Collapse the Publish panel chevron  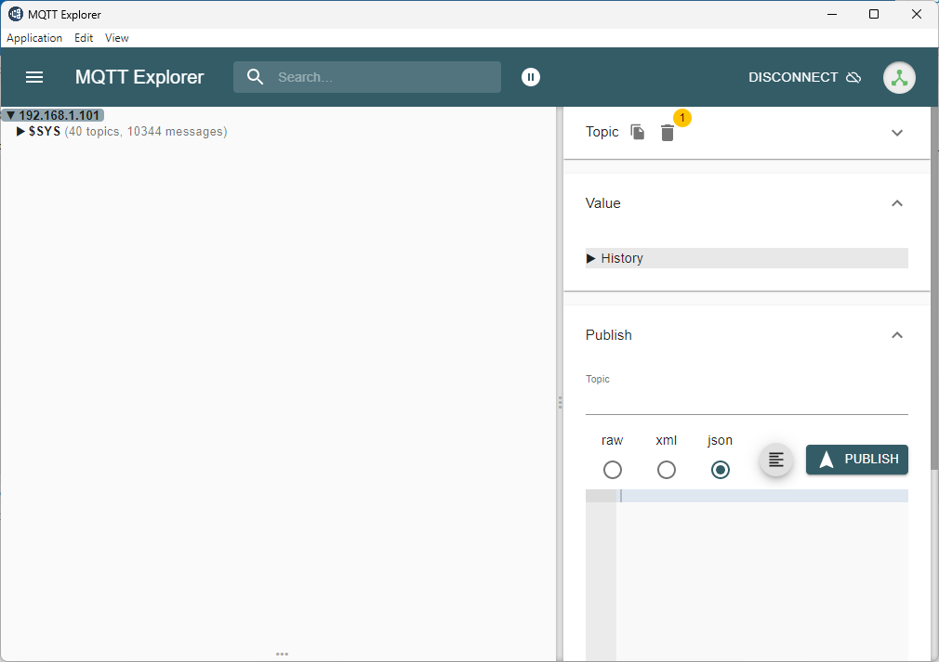(x=896, y=335)
